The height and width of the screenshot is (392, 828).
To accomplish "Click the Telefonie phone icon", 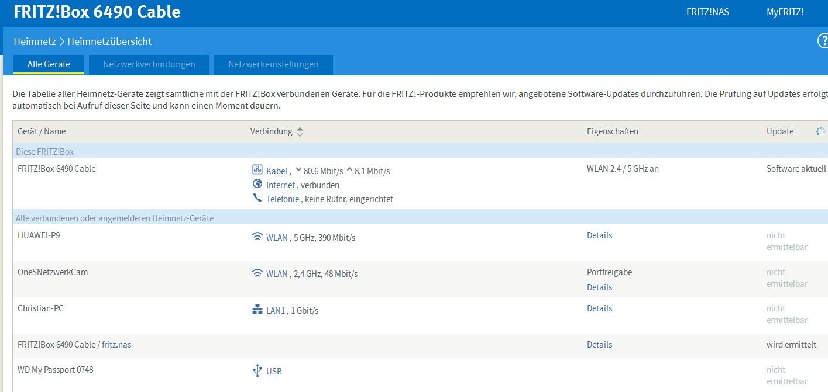I will pos(257,198).
